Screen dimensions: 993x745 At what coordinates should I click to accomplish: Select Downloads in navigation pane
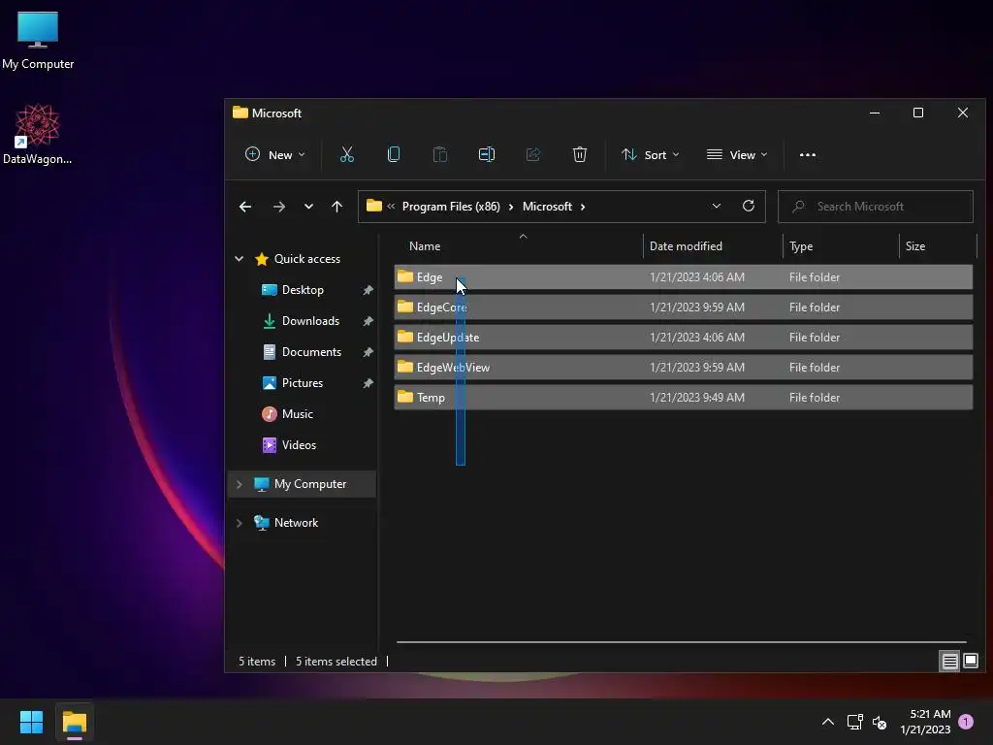tap(310, 320)
